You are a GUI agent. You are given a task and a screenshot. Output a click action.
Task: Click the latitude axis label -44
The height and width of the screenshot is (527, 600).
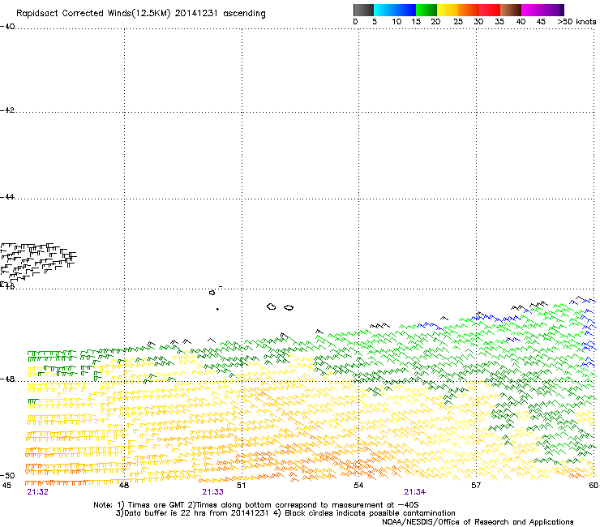click(x=7, y=197)
